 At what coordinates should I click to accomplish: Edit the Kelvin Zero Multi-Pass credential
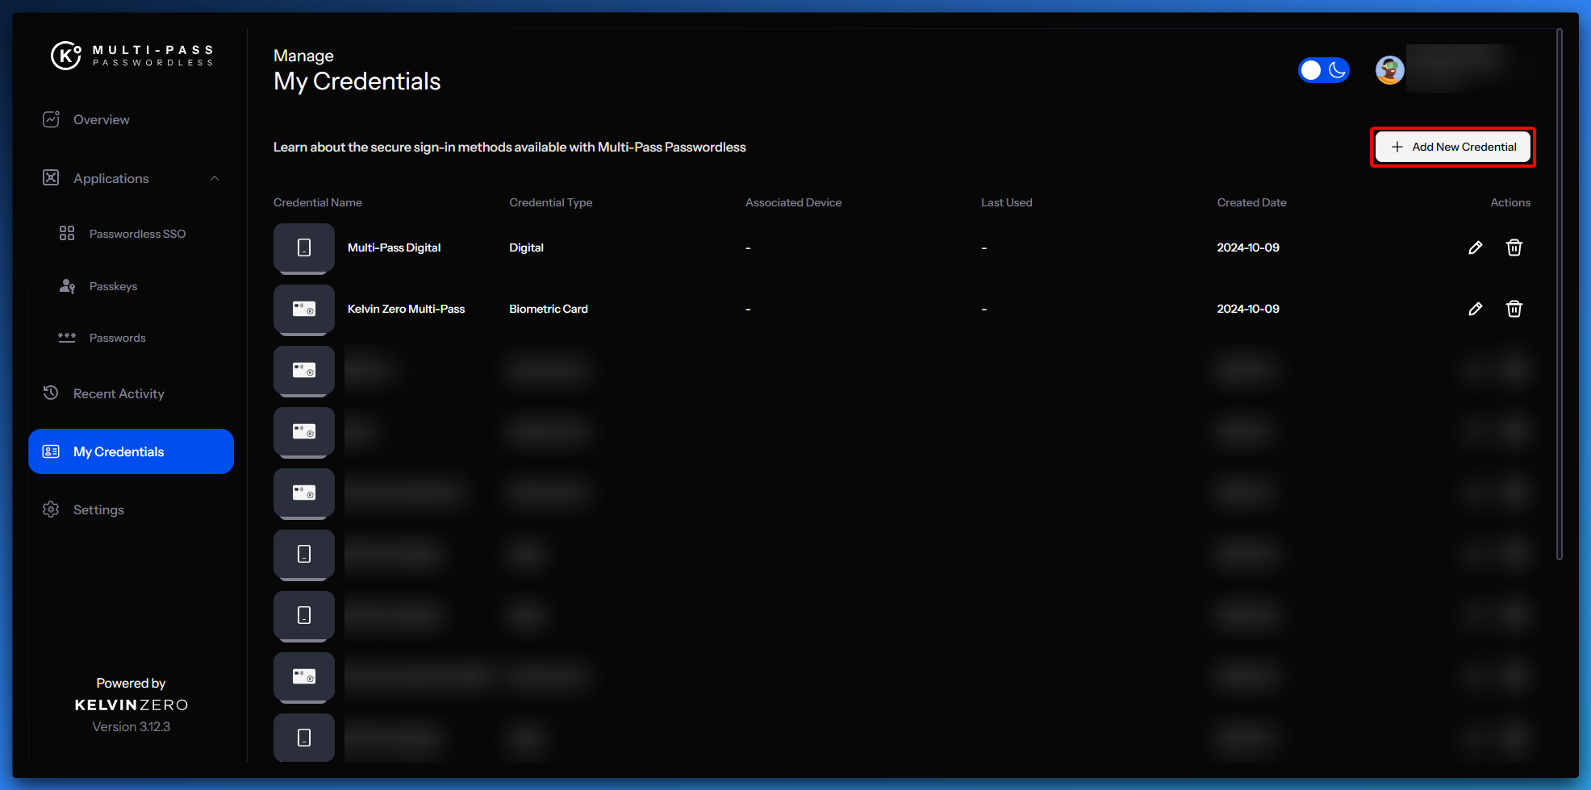tap(1475, 309)
